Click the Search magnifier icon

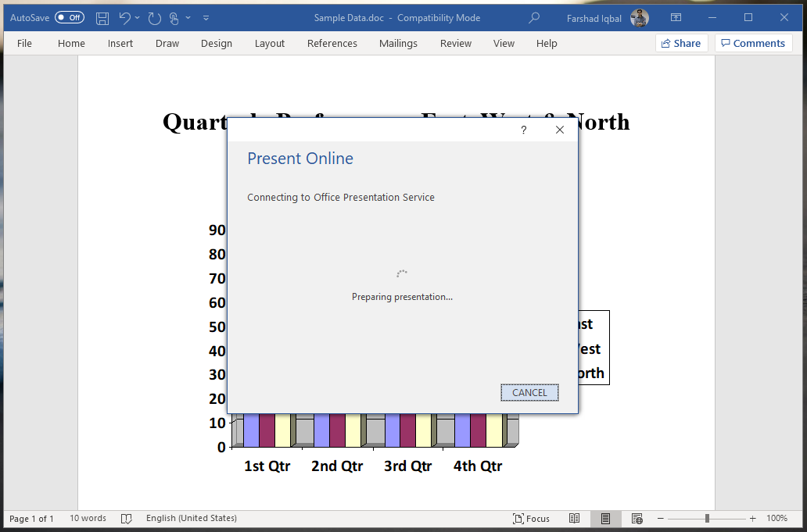coord(534,17)
